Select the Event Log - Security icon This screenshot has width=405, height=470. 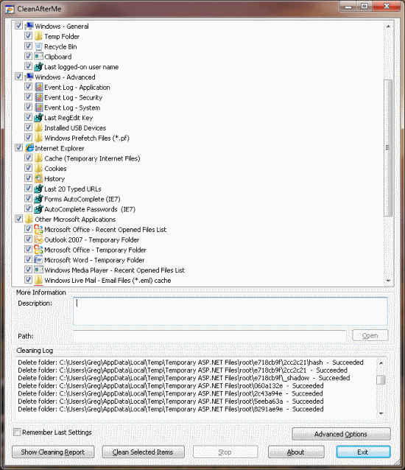point(38,97)
